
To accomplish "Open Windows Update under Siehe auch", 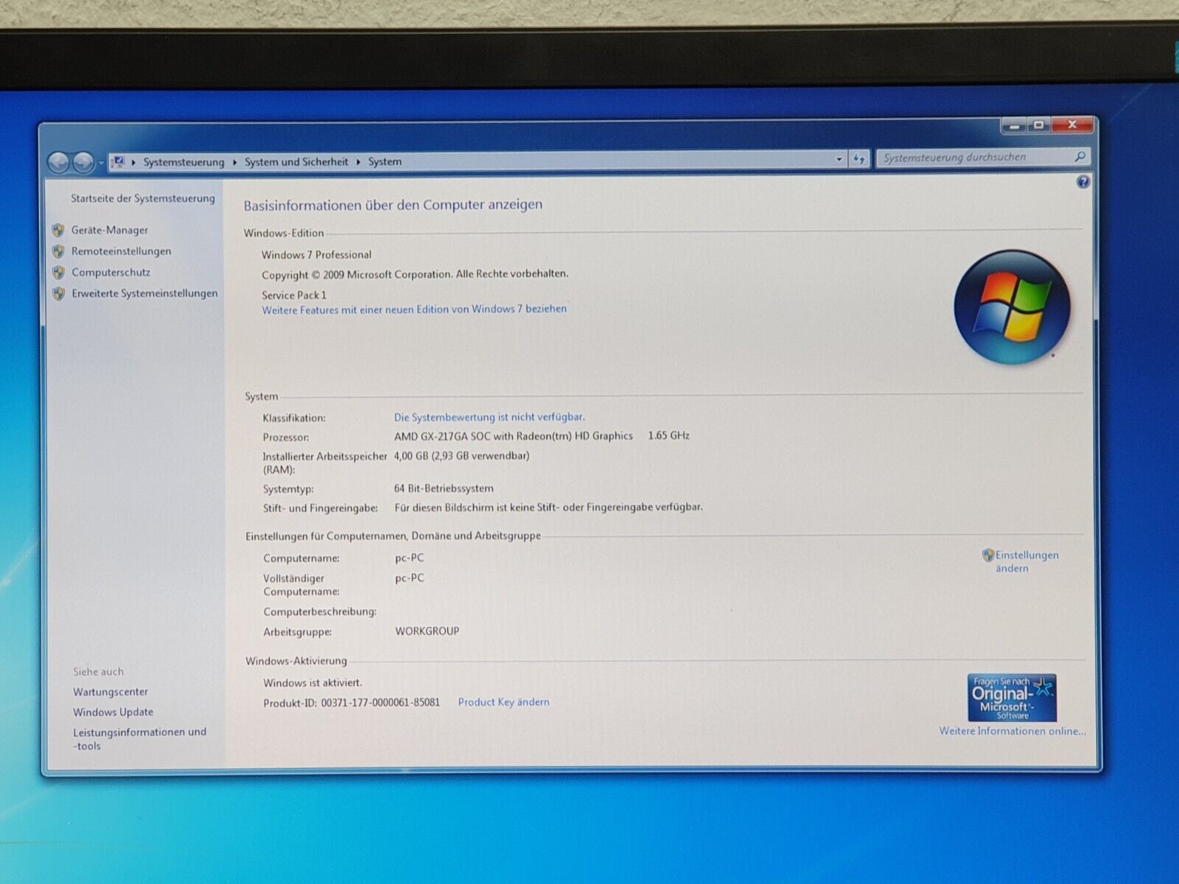I will [113, 712].
